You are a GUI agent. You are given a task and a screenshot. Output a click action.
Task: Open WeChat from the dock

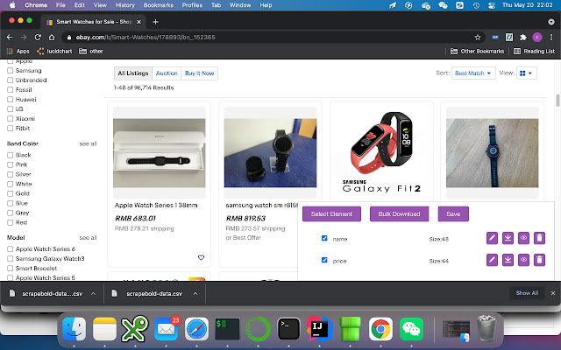coord(411,328)
